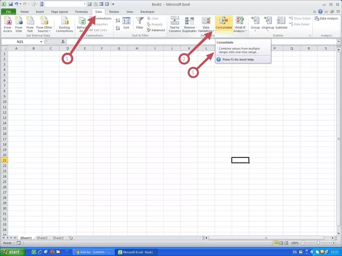Customize Quick Access Toolbar dropdown
Image resolution: width=342 pixels, height=256 pixels.
tap(113, 4)
